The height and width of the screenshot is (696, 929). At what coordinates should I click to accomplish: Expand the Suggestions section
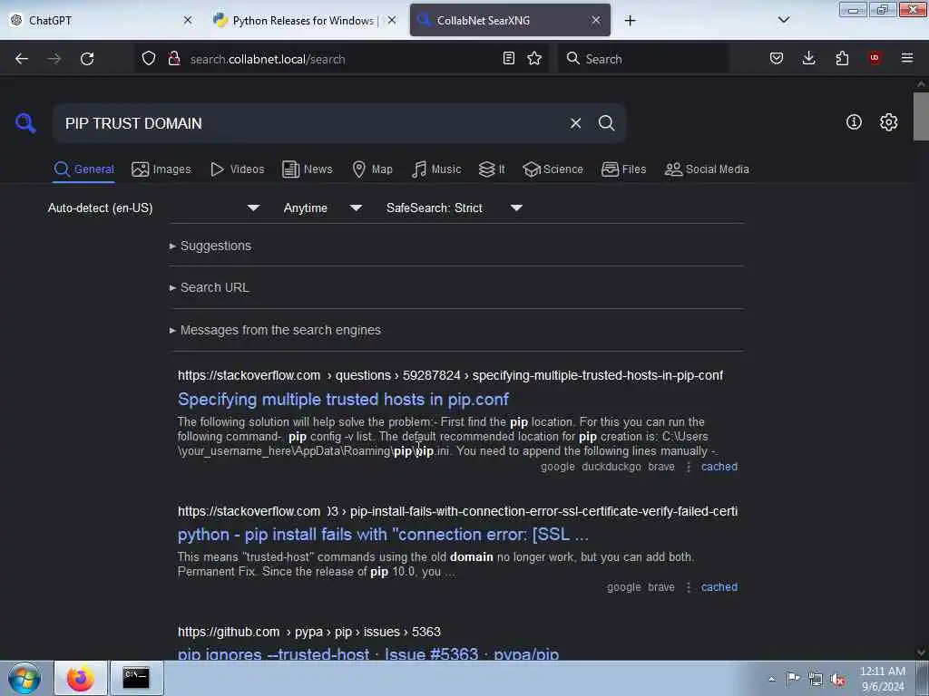coord(210,246)
